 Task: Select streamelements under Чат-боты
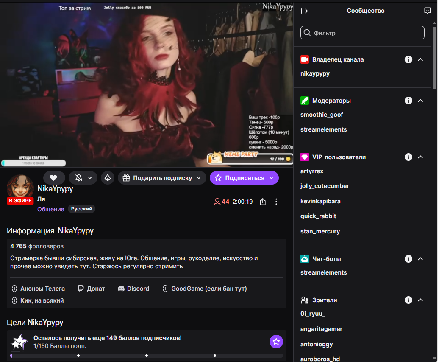[324, 272]
